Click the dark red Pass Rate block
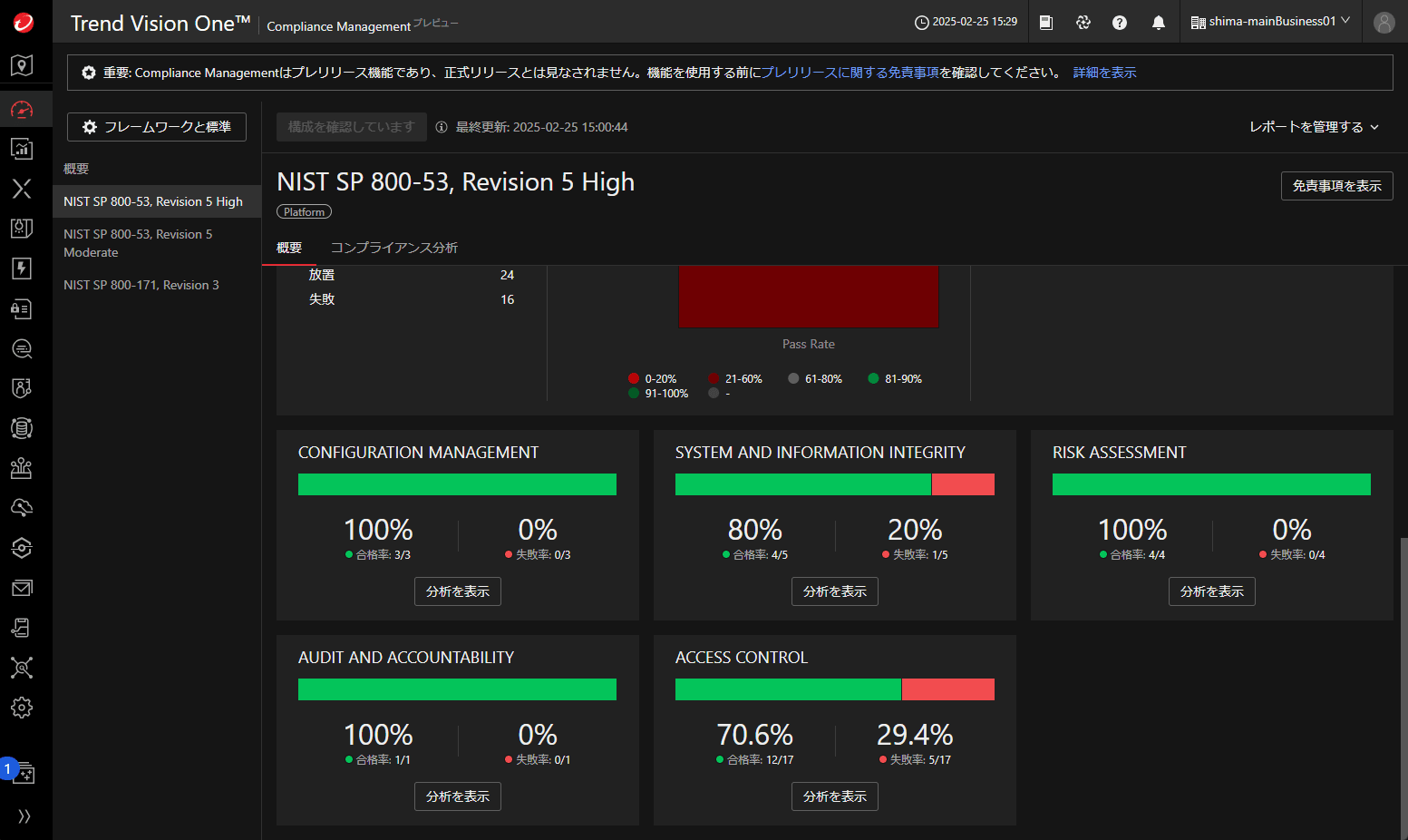This screenshot has width=1408, height=840. [x=809, y=298]
